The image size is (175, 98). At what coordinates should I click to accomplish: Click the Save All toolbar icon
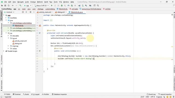pos(5,5)
